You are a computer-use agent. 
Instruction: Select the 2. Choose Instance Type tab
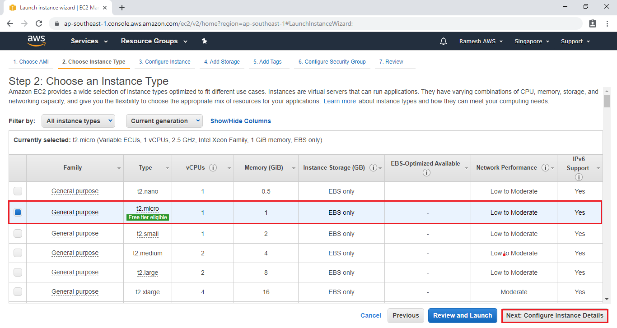tap(94, 62)
